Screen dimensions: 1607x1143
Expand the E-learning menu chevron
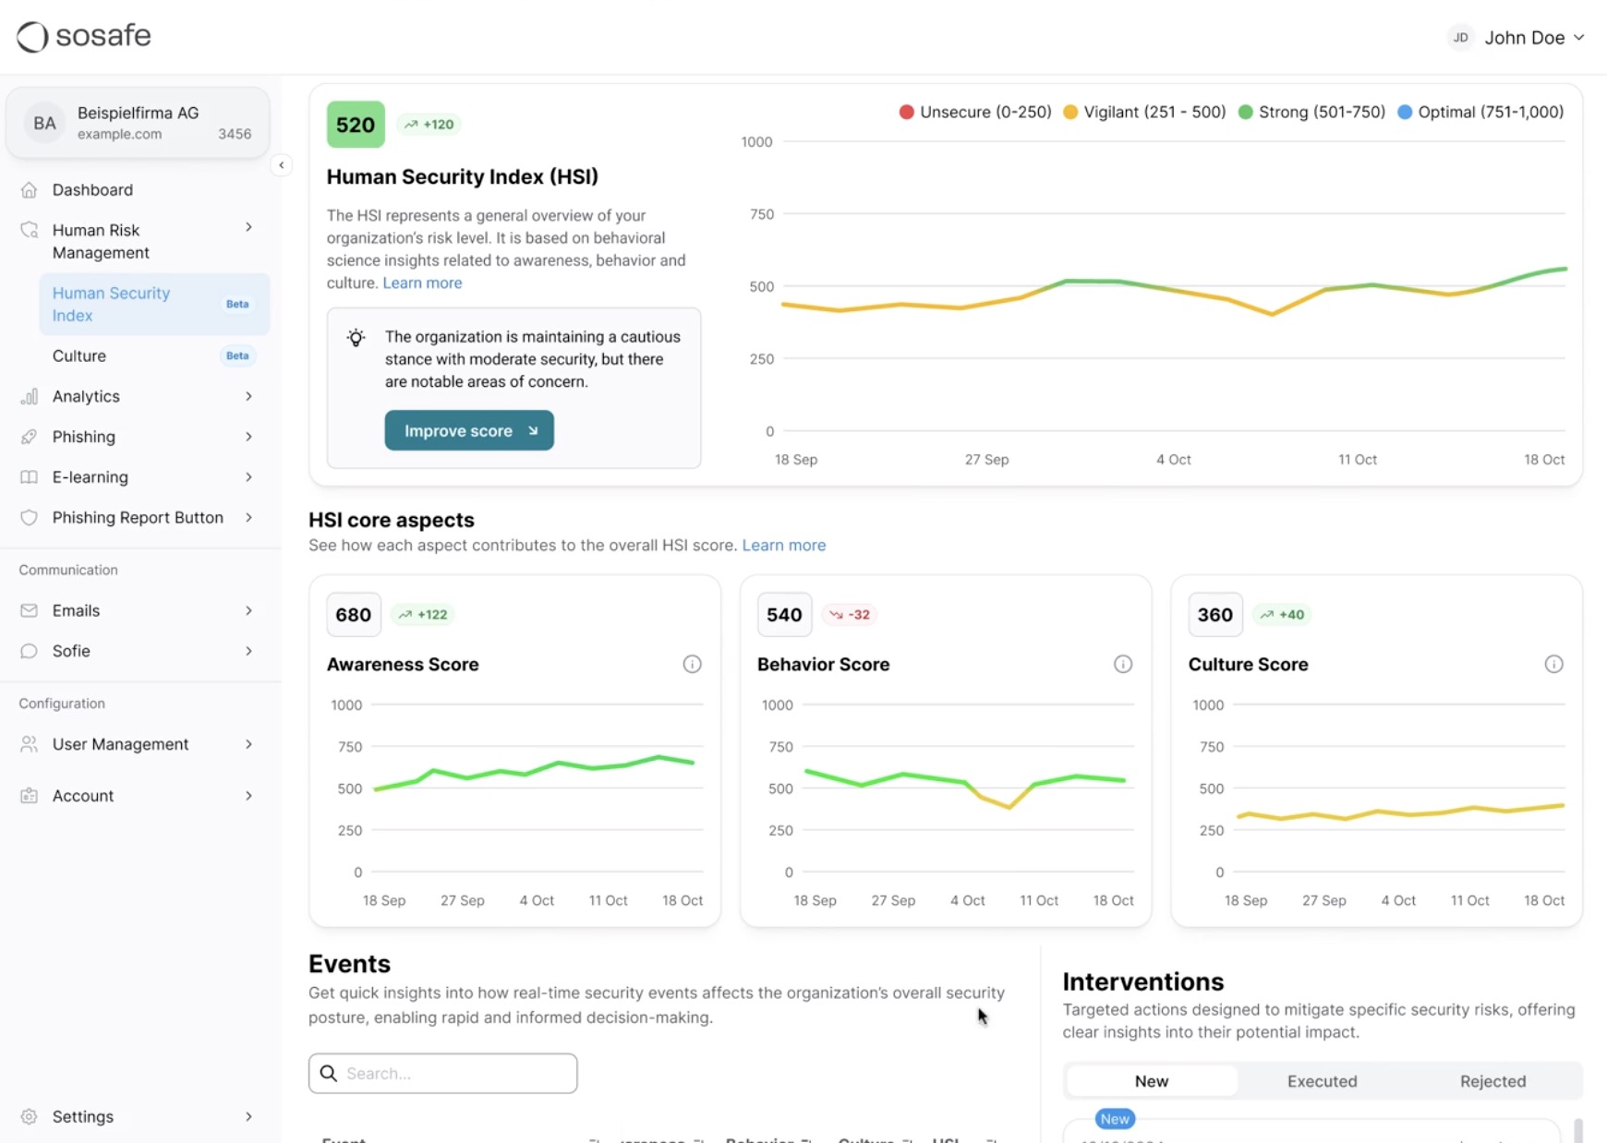pos(248,477)
